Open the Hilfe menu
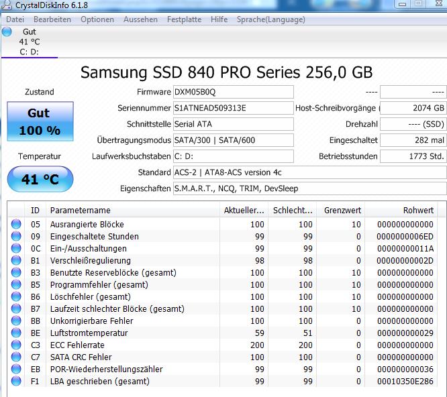447x397 pixels. (219, 19)
